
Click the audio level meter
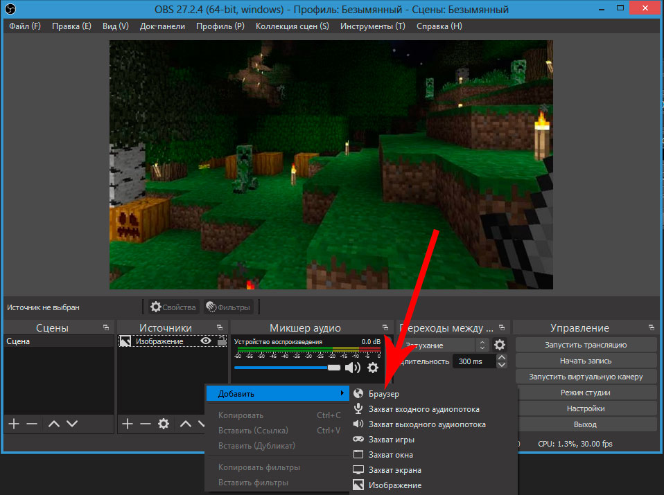308,350
